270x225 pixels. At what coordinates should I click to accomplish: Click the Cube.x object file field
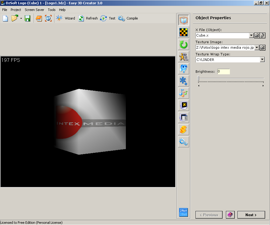click(x=222, y=36)
